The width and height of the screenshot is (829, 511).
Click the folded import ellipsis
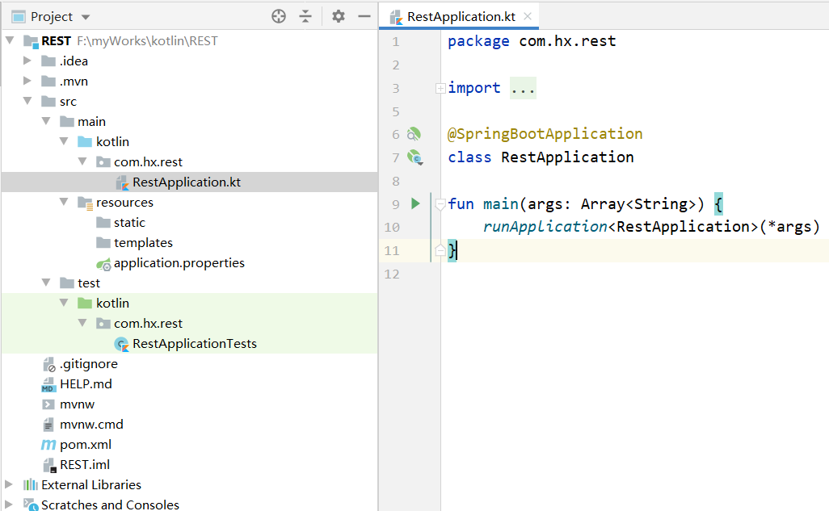[523, 88]
